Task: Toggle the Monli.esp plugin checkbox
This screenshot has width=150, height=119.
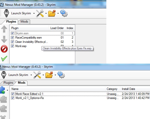Action: coord(12,46)
